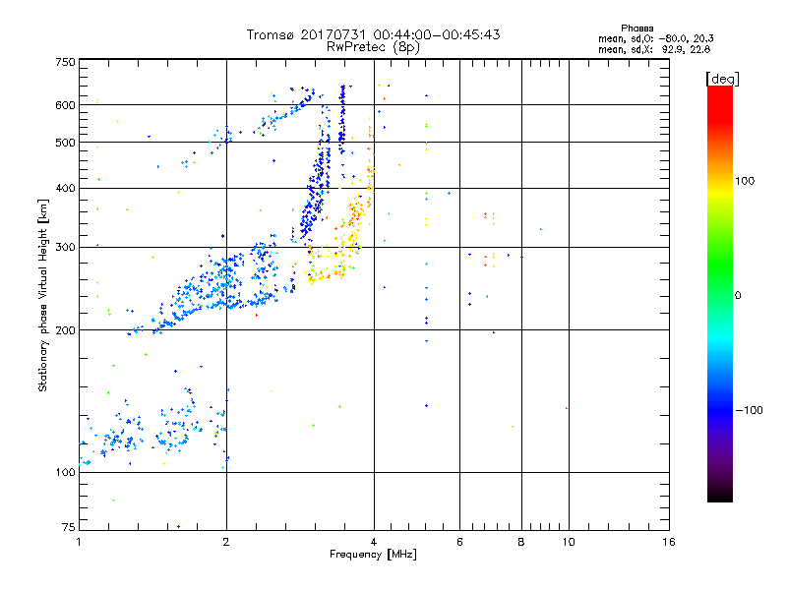Screen dimensions: 787x590
Task: Click the colorbar tick label '-100'
Action: coord(749,410)
